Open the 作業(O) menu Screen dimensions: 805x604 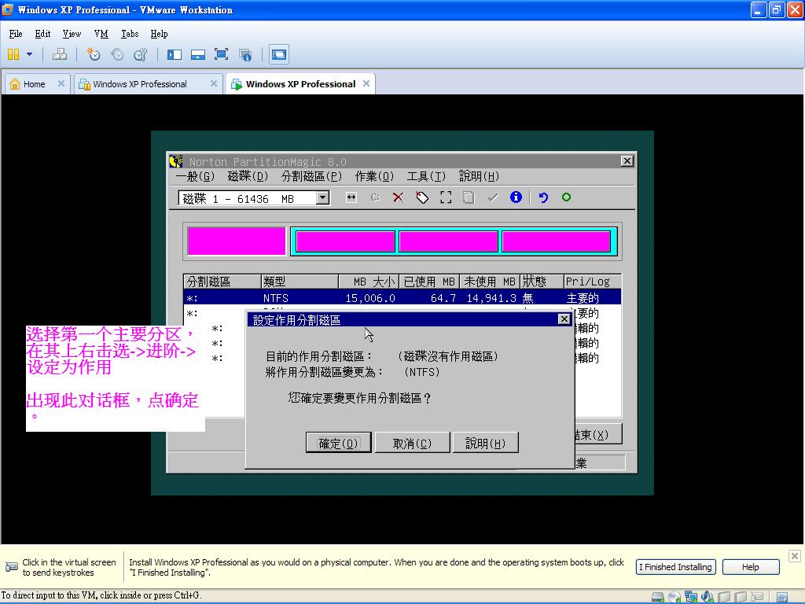click(x=374, y=177)
